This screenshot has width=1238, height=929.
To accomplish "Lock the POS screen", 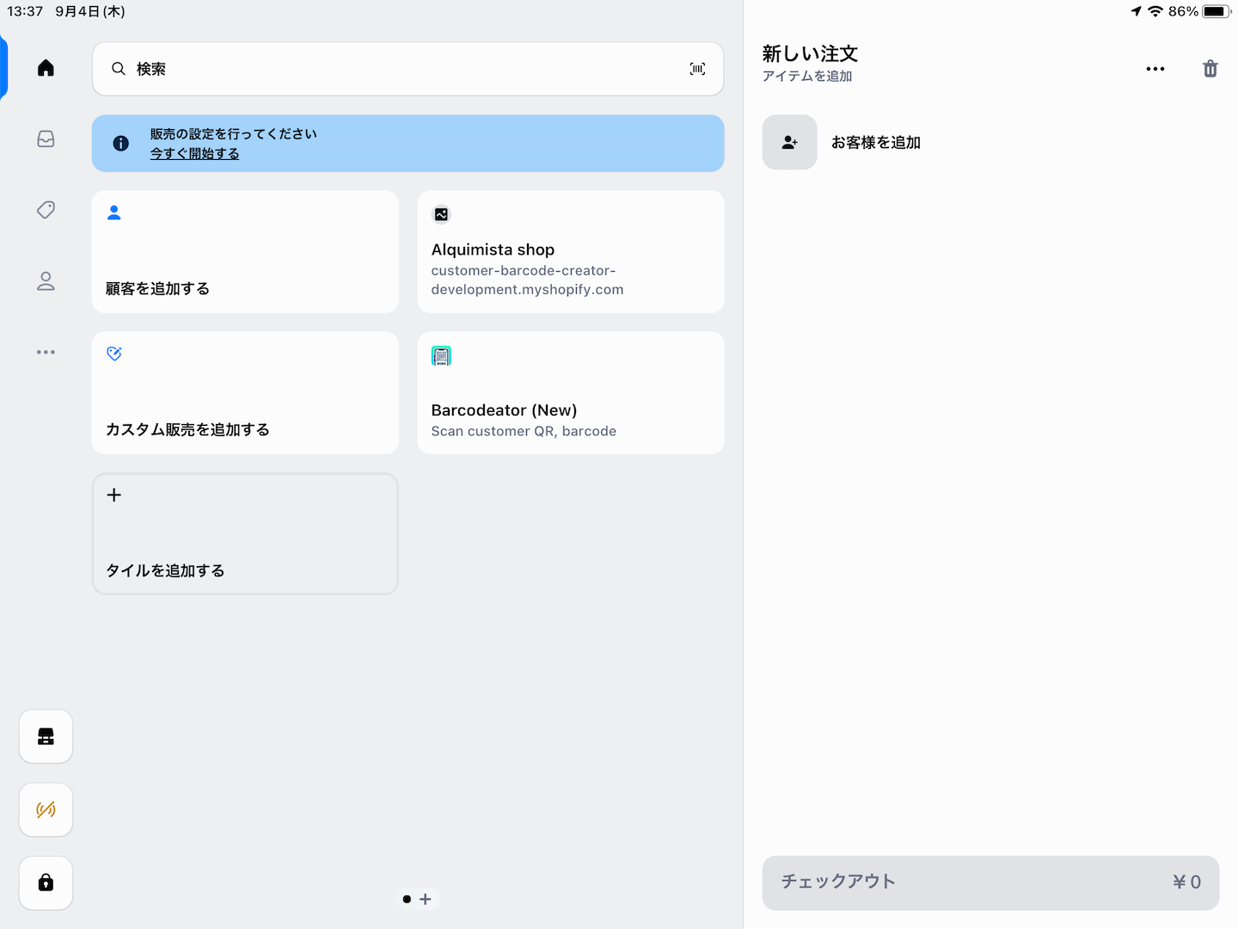I will tap(46, 883).
